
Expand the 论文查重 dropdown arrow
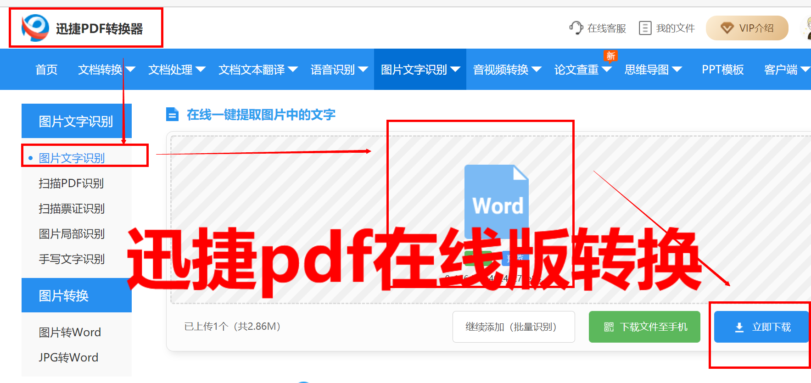click(x=607, y=69)
